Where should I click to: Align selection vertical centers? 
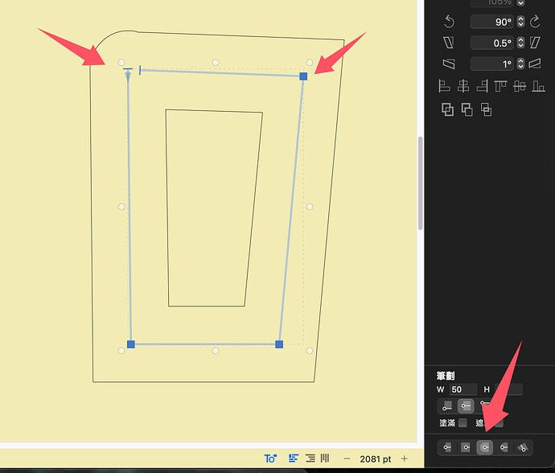point(520,86)
